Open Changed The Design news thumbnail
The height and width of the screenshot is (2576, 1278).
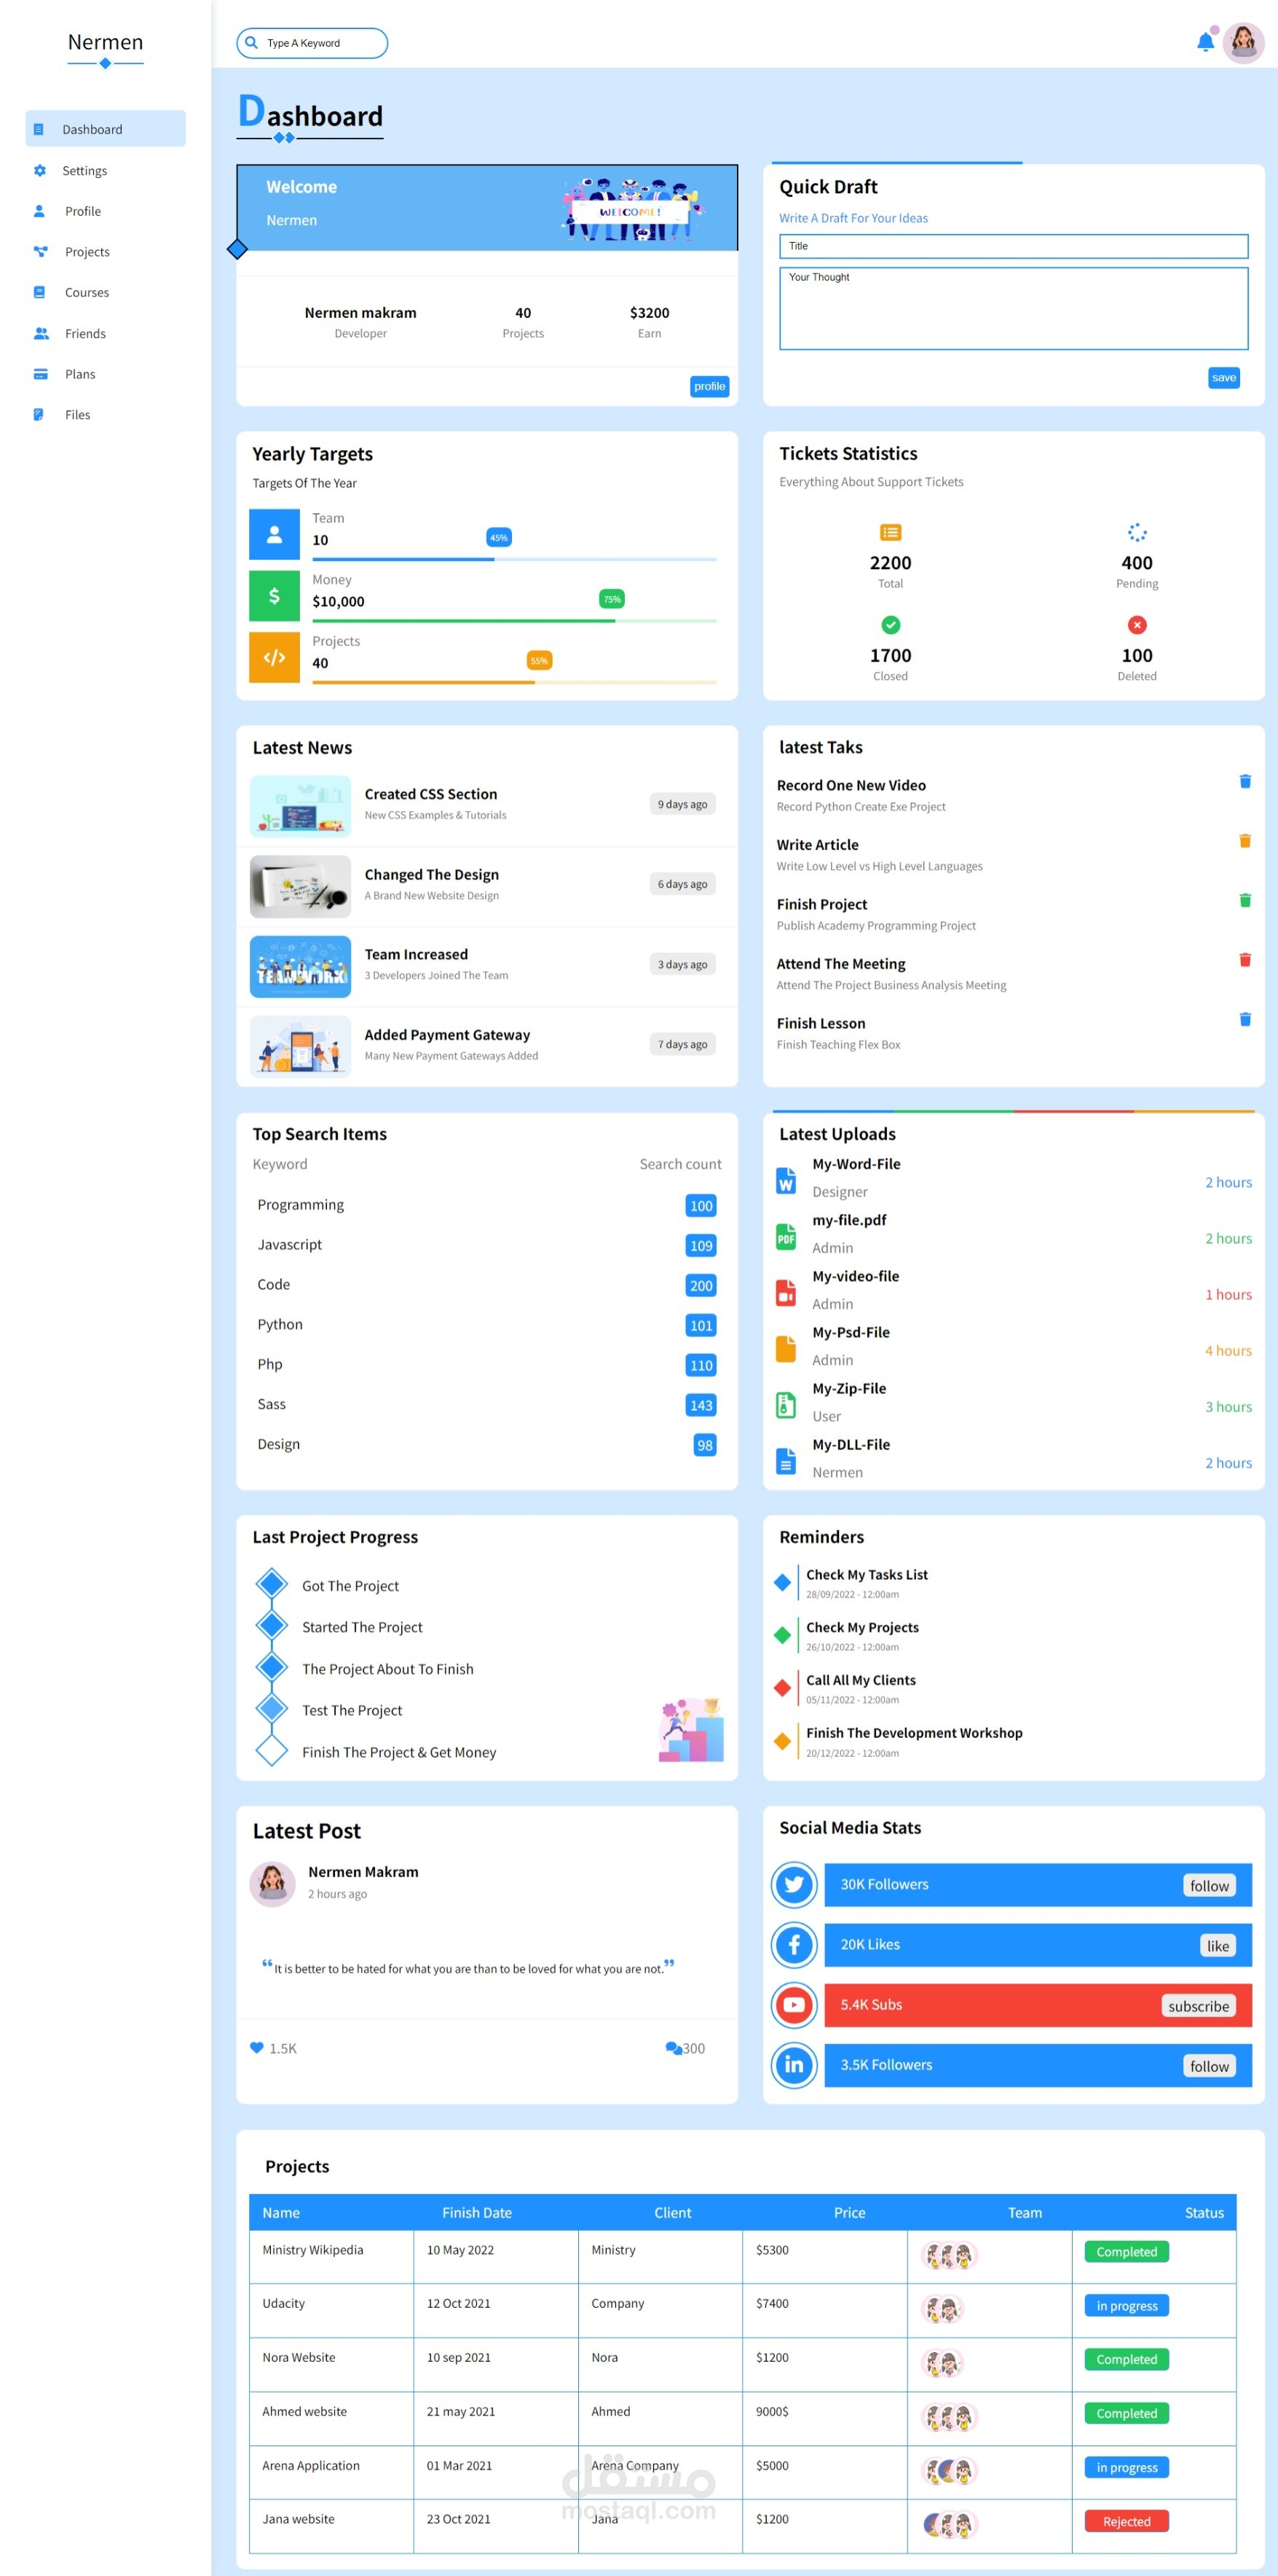(301, 886)
